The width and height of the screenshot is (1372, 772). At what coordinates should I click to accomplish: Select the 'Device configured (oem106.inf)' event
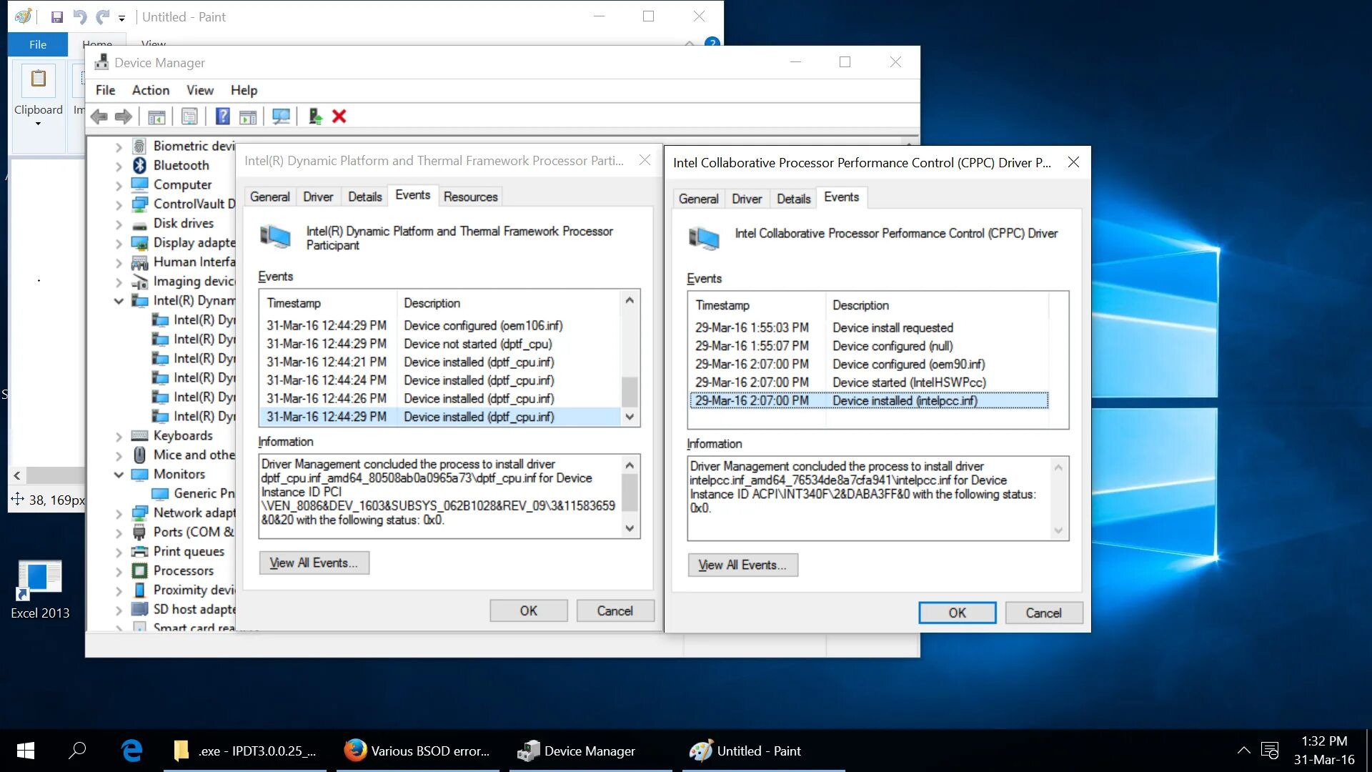tap(440, 325)
